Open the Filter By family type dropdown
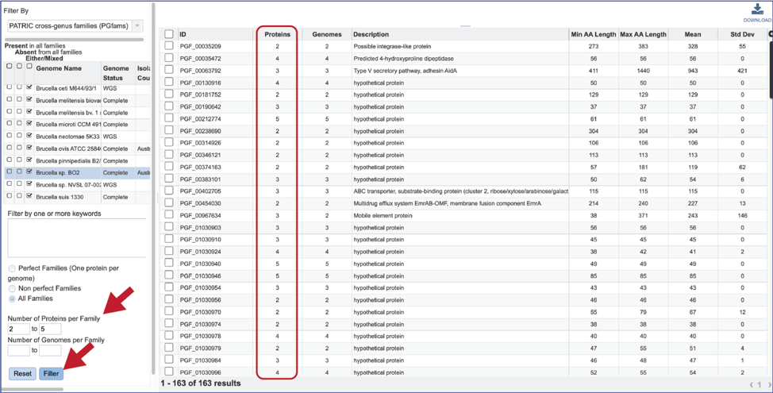The width and height of the screenshot is (773, 393). click(74, 26)
